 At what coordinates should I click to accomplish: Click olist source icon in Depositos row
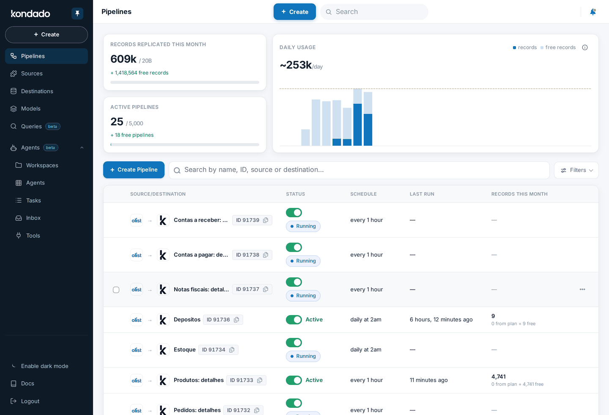137,320
